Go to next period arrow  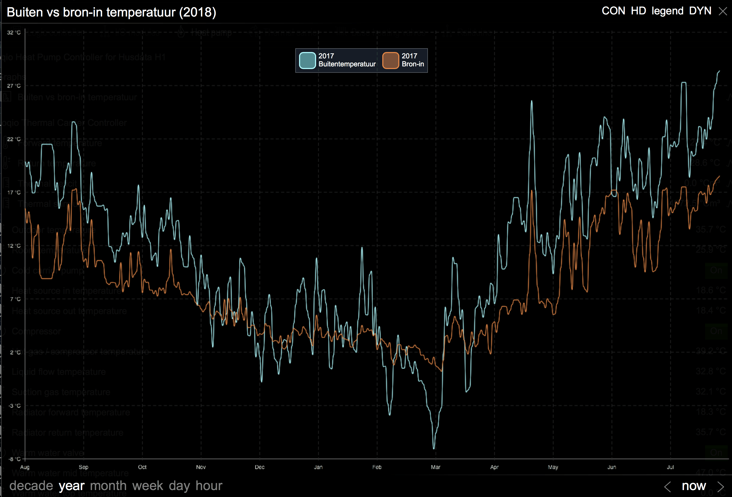click(x=720, y=487)
